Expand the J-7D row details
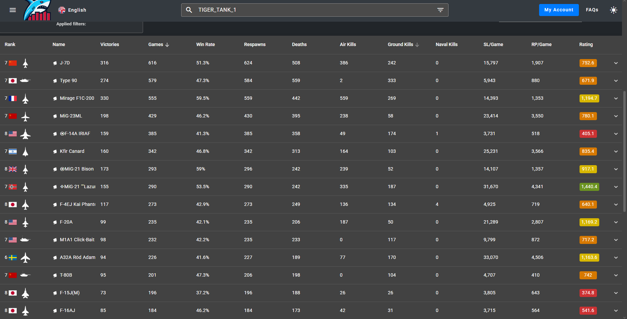 click(616, 63)
